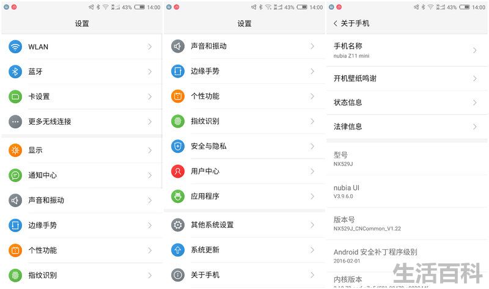Open the 卡设置 row chevron

coord(150,97)
